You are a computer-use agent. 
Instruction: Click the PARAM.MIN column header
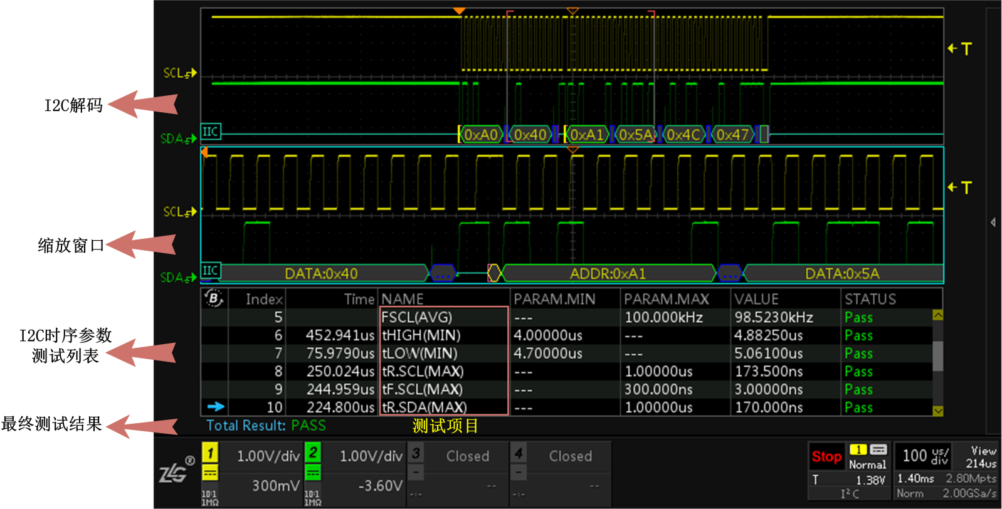click(x=554, y=300)
